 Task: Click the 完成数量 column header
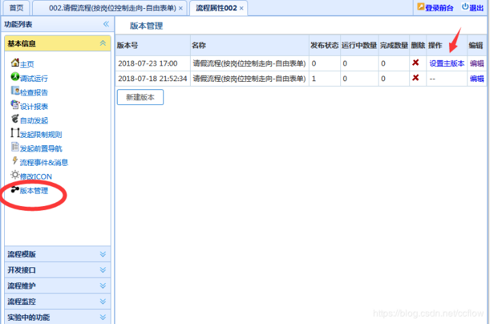394,45
